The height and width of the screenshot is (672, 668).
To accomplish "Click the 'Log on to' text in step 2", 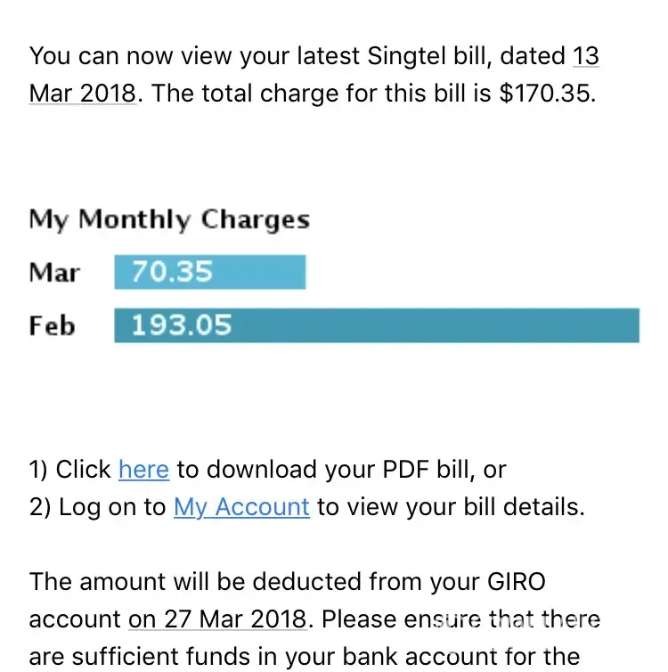I will (x=112, y=507).
